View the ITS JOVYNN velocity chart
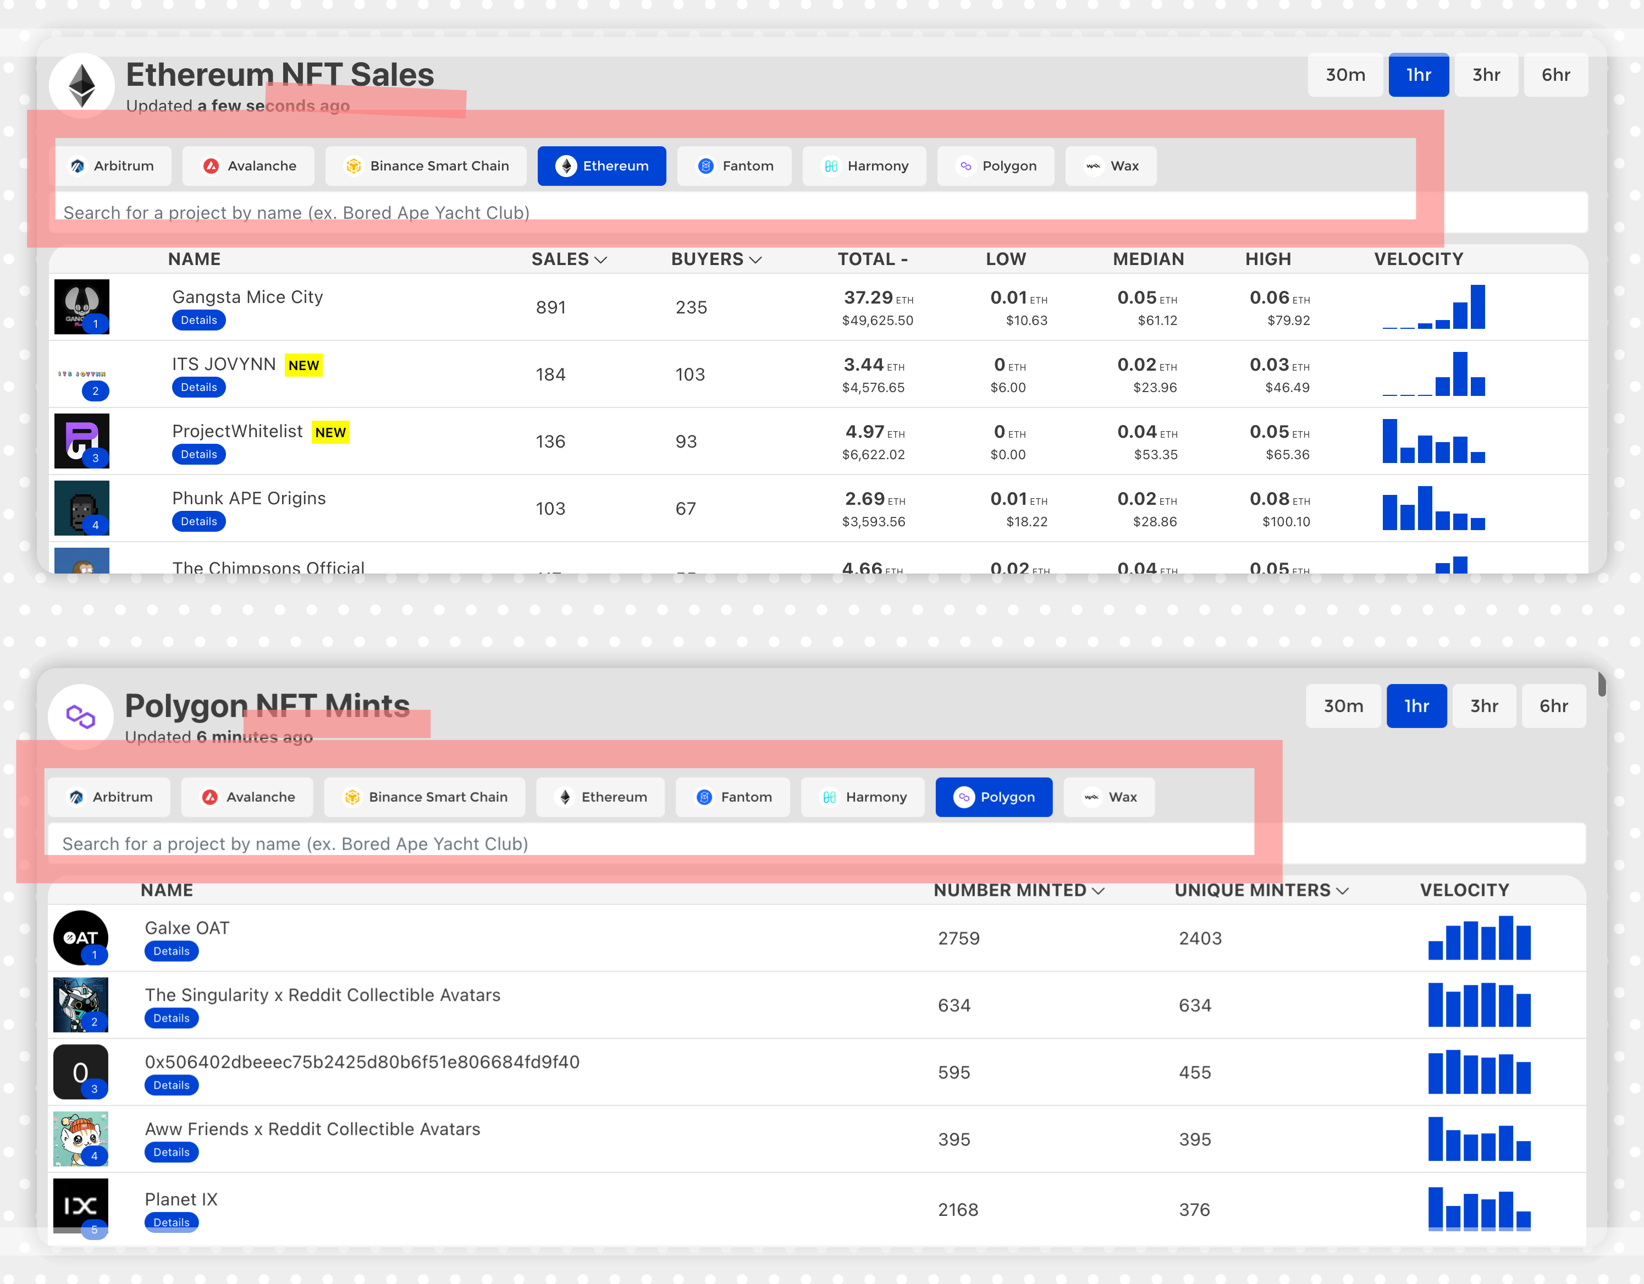Screen dimensions: 1644x1284 pos(1433,374)
